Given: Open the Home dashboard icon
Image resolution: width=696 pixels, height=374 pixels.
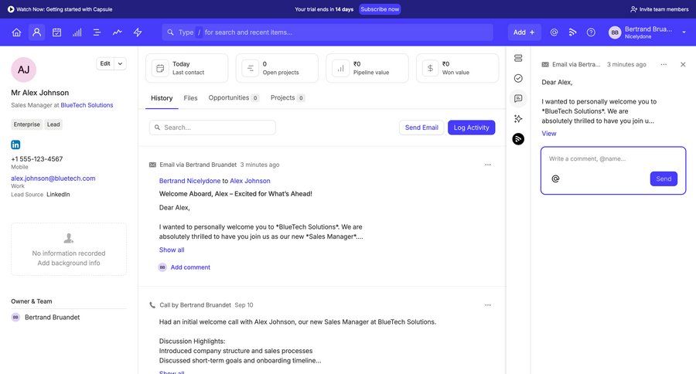Looking at the screenshot, I should [x=16, y=32].
